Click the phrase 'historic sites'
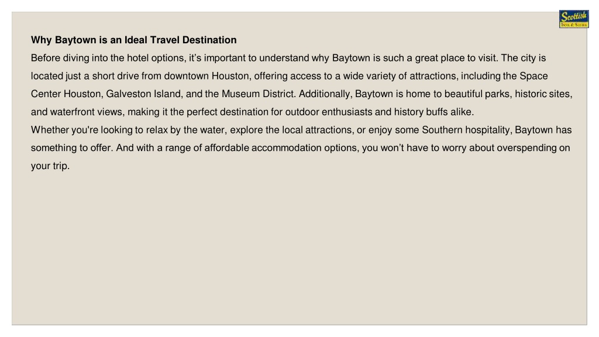Screen dimensions: 599x337 point(543,94)
